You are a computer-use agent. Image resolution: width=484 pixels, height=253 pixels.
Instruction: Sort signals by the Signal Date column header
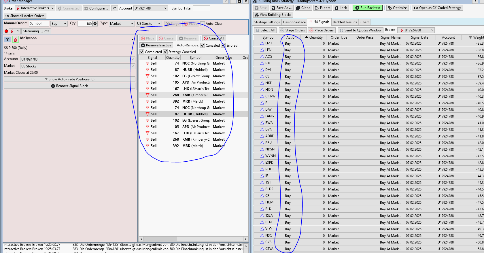[x=419, y=37]
